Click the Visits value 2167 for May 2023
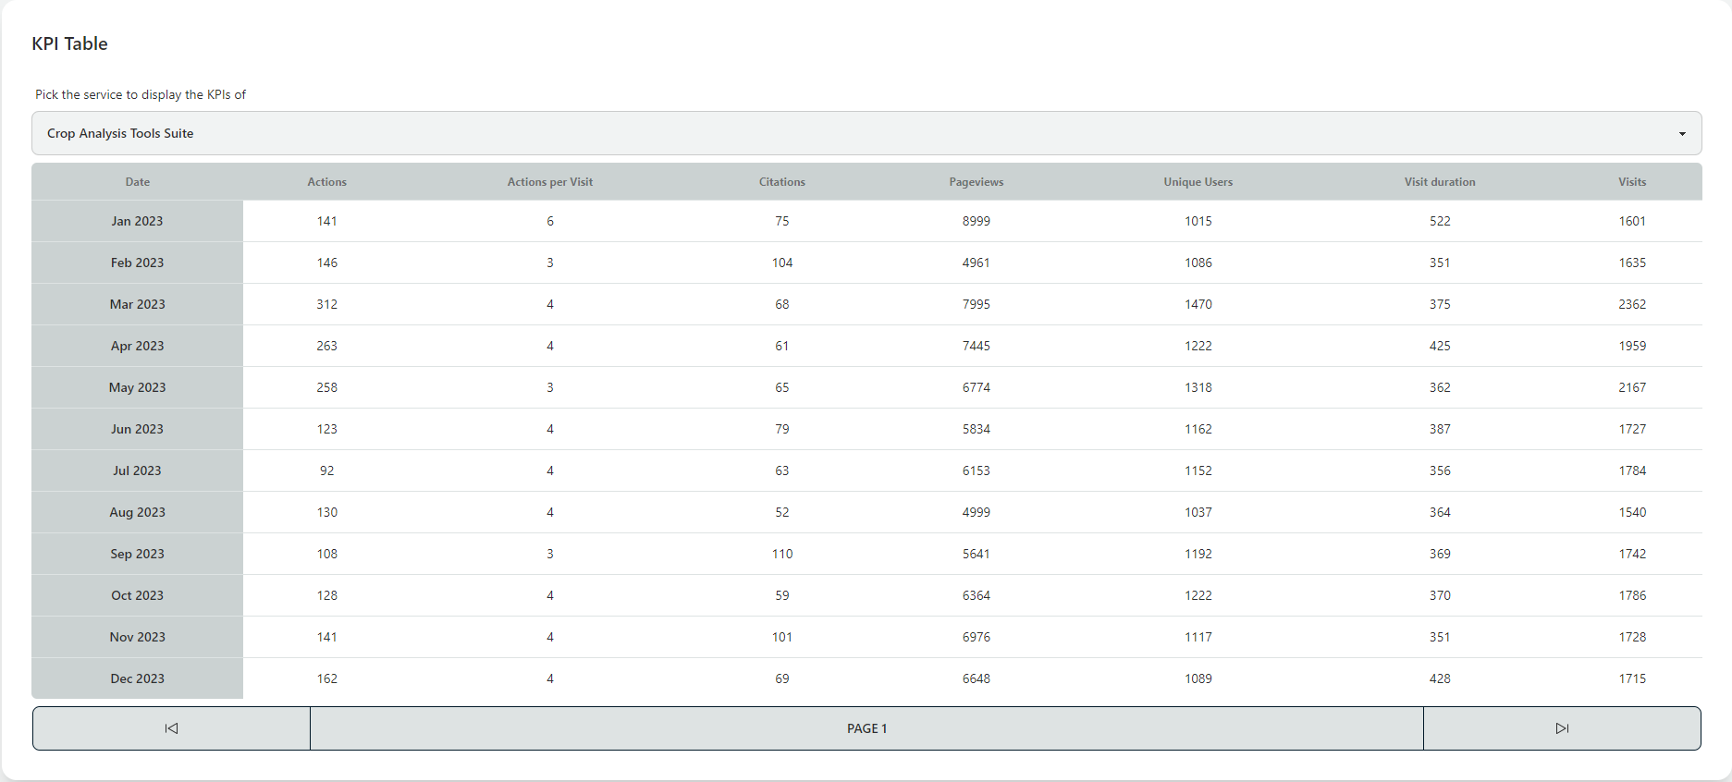Image resolution: width=1732 pixels, height=782 pixels. [x=1632, y=387]
